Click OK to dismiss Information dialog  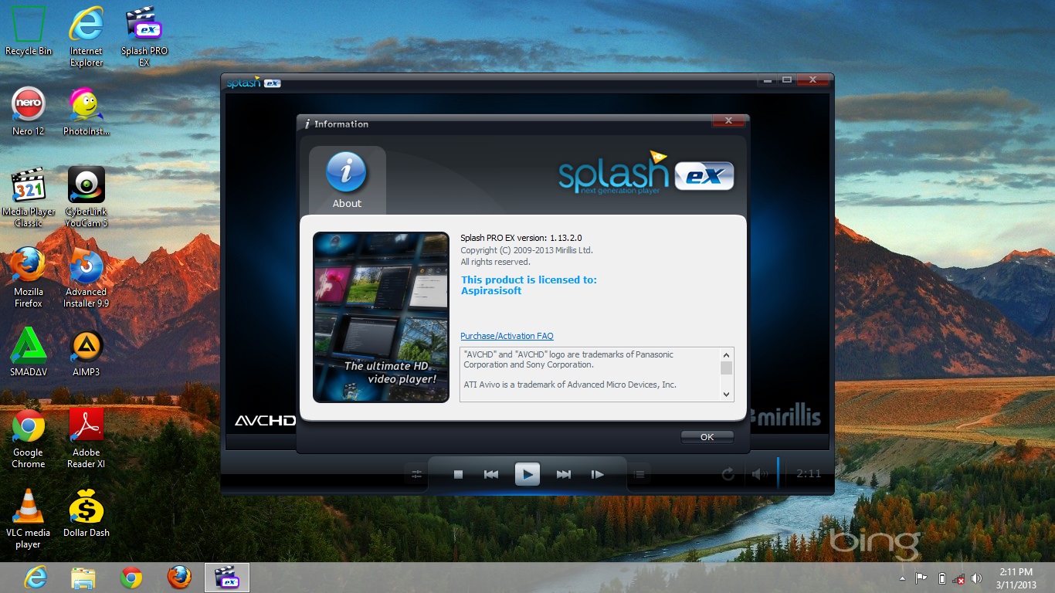coord(707,437)
